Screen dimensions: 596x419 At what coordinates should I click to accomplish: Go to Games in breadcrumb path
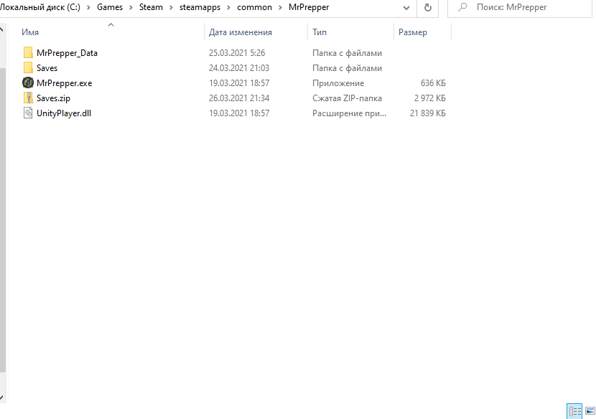(x=110, y=7)
